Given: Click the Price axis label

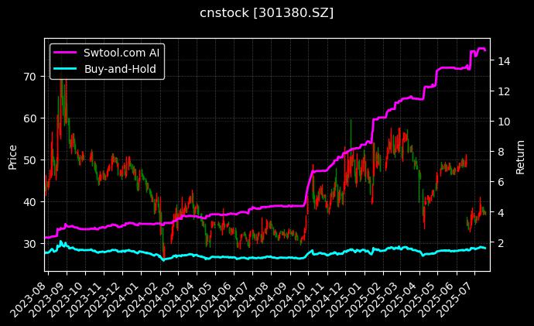Looking at the screenshot, I should pos(12,155).
